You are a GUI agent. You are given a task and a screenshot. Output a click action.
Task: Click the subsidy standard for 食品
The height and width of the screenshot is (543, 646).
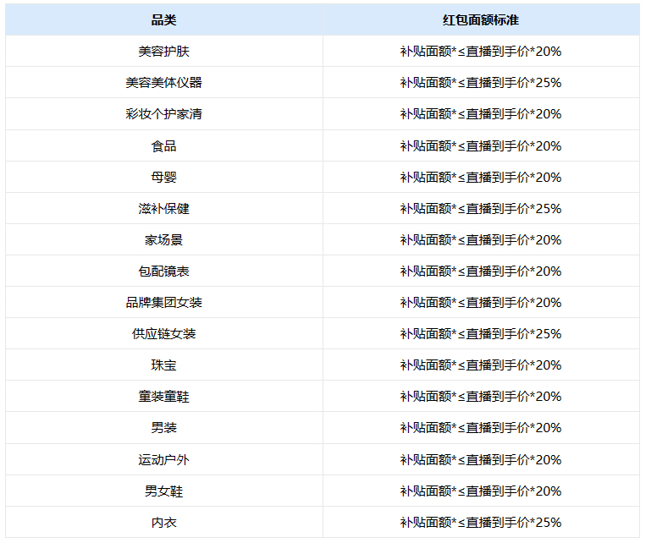click(481, 146)
